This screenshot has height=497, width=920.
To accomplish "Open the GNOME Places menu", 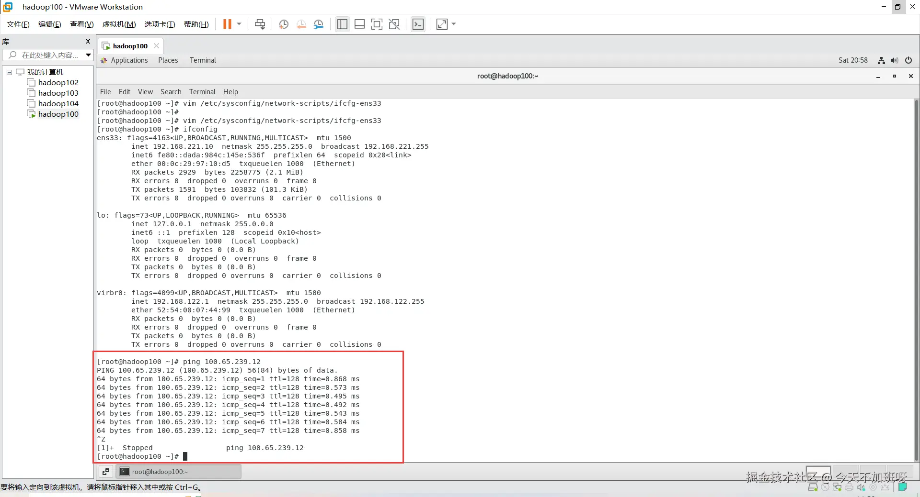I will pos(168,60).
